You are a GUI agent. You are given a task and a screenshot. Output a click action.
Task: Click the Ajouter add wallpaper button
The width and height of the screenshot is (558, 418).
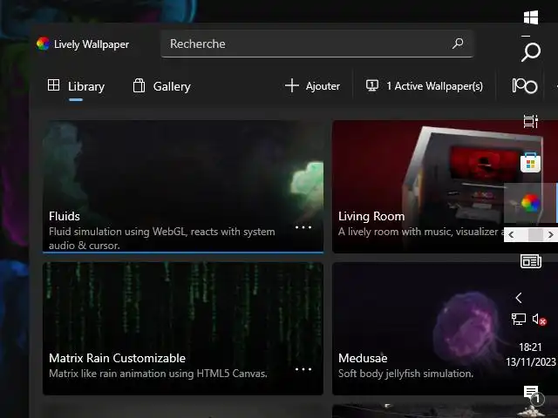(x=312, y=86)
